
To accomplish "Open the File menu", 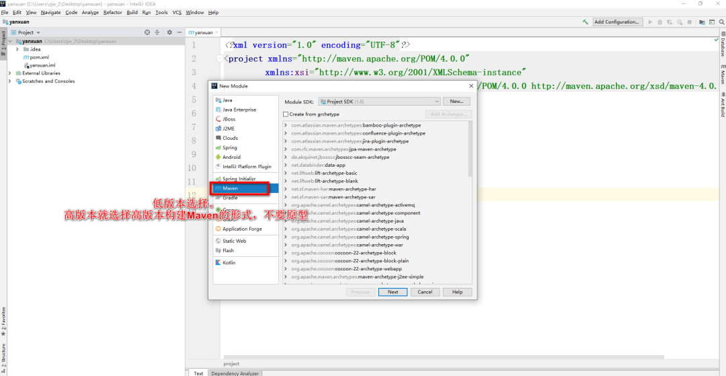I will 5,13.
